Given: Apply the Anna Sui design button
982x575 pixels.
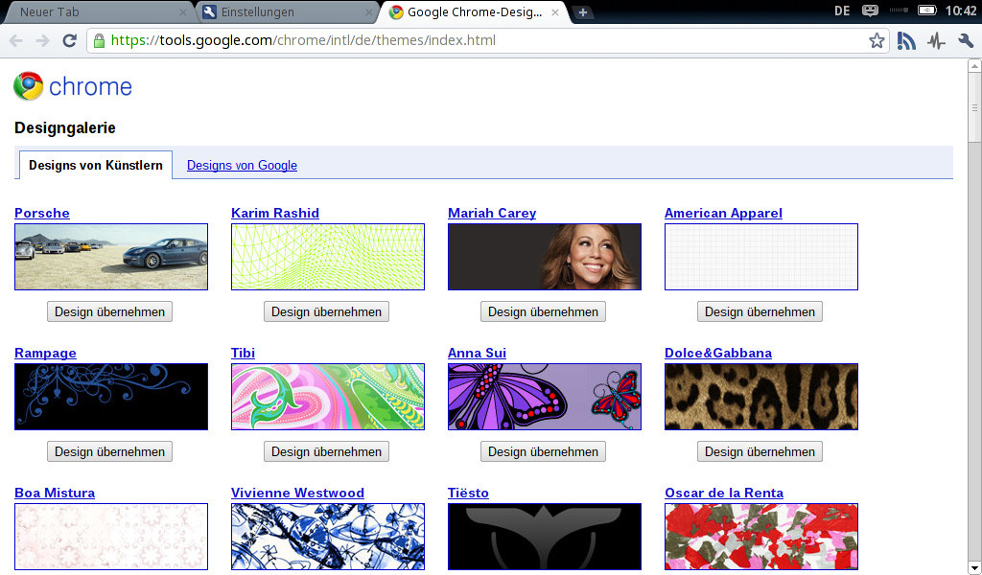Looking at the screenshot, I should pos(543,451).
